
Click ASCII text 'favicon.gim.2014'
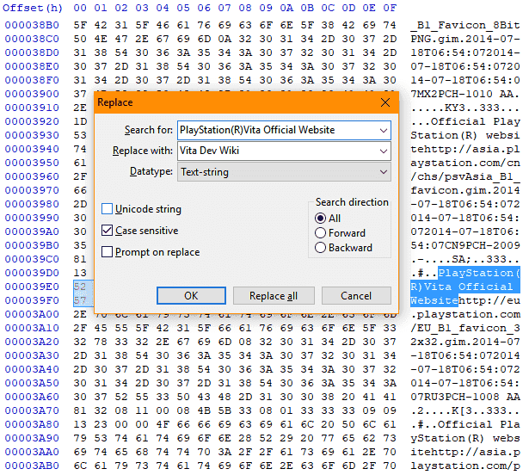click(x=465, y=190)
